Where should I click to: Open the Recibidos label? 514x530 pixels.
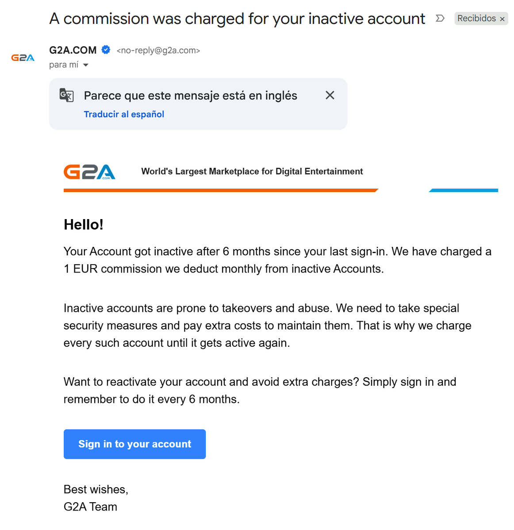[476, 19]
